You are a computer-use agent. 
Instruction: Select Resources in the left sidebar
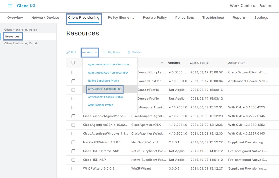pos(12,36)
